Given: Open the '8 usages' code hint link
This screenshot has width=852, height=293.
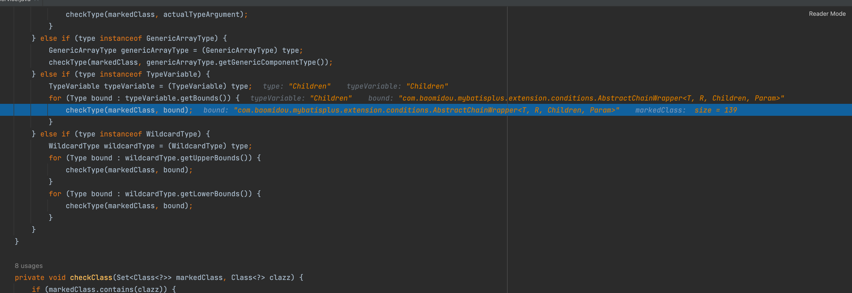Looking at the screenshot, I should click(x=29, y=266).
